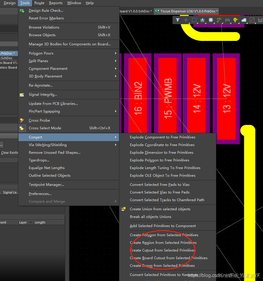Screen dimensions: 263x281
Task: Expand Split Planes submenu arrow
Action: pyautogui.click(x=116, y=61)
